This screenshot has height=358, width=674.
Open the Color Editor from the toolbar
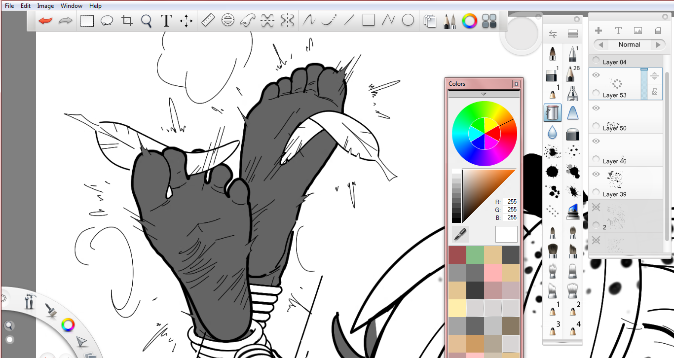(469, 21)
